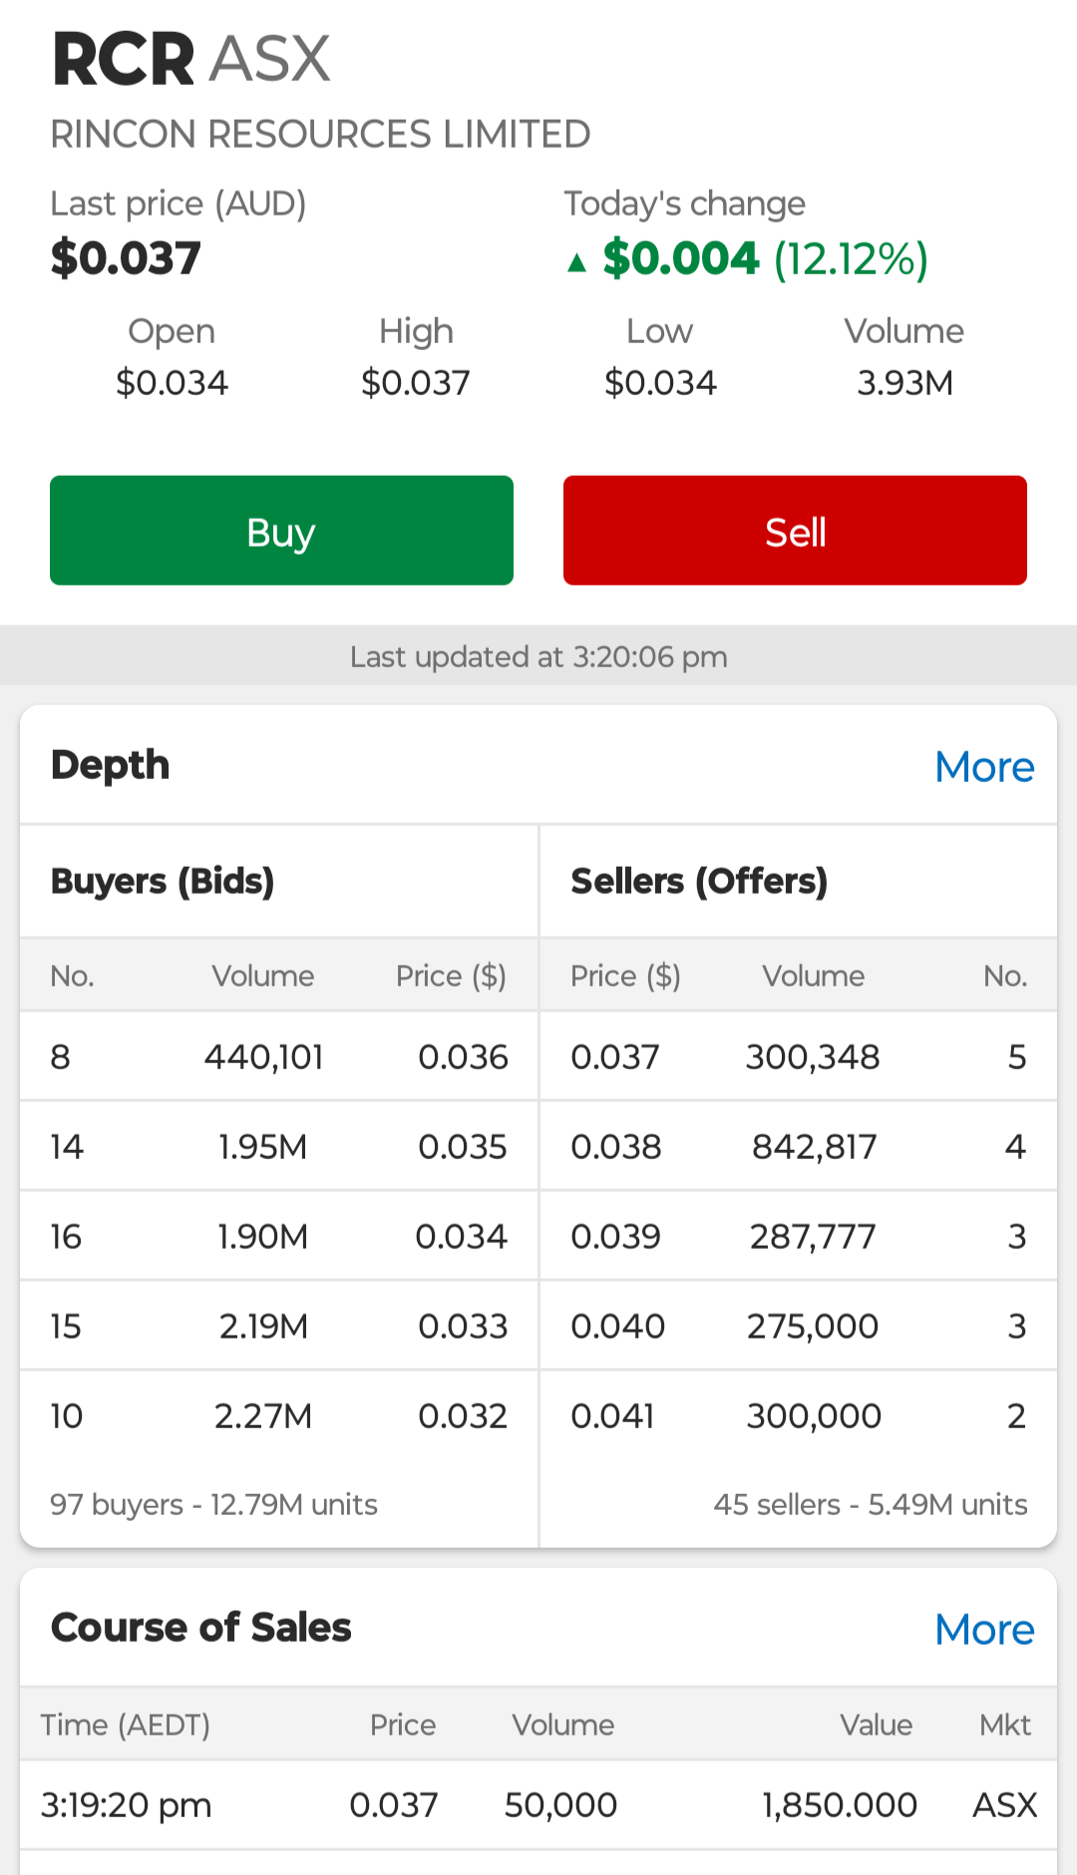Select the Course of Sales heading
Image resolution: width=1077 pixels, height=1875 pixels.
(200, 1628)
